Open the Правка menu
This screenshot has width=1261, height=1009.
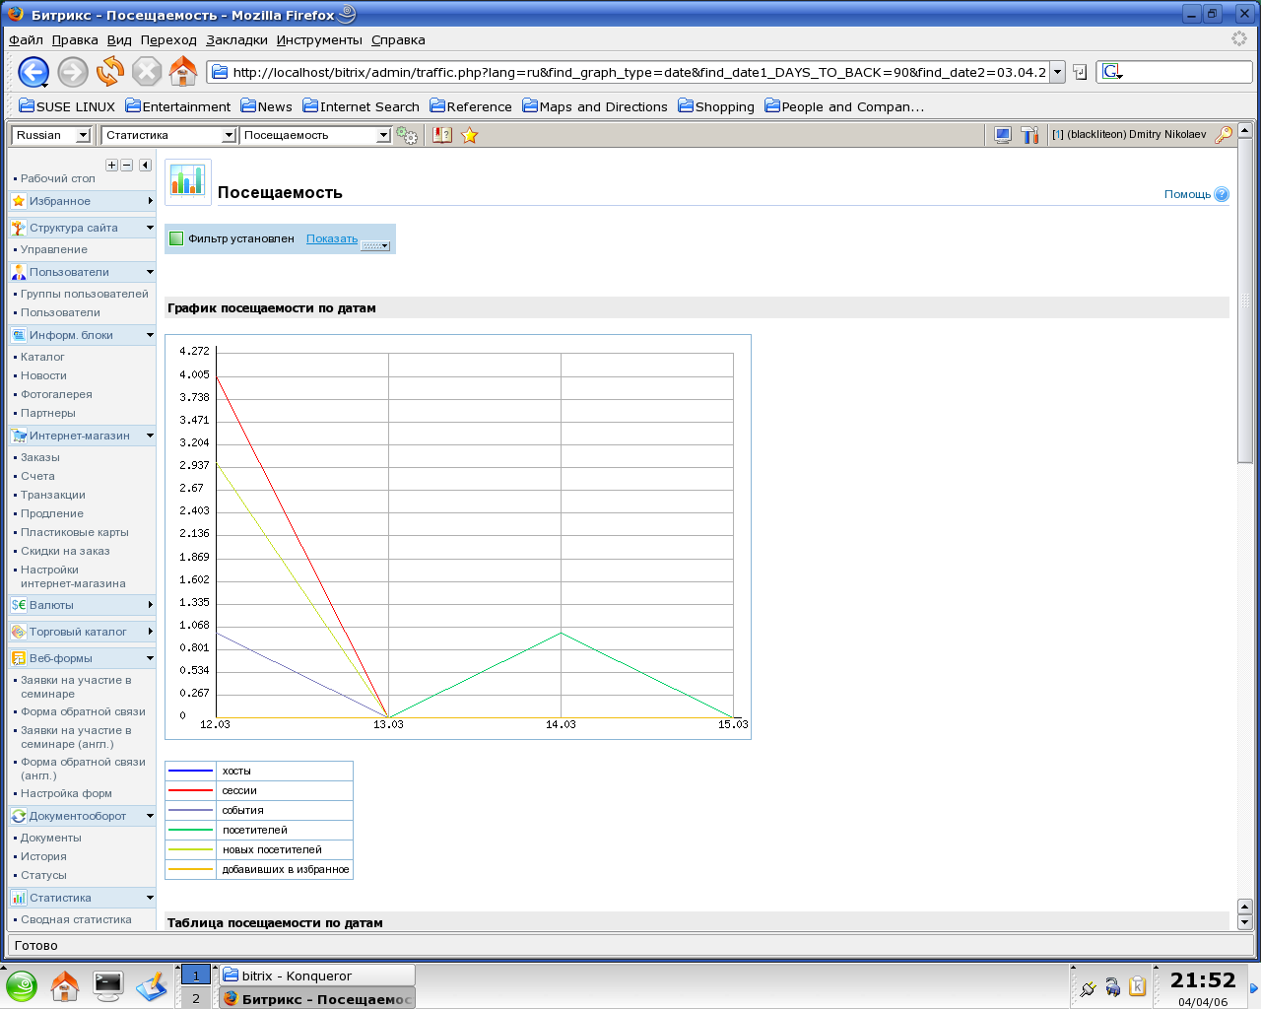[75, 40]
